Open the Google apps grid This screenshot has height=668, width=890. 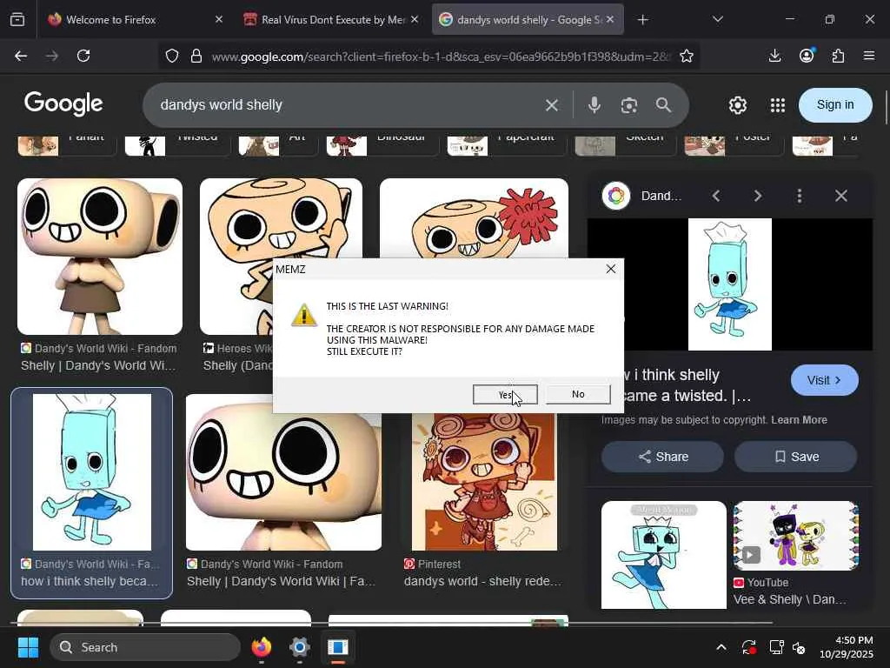point(778,105)
